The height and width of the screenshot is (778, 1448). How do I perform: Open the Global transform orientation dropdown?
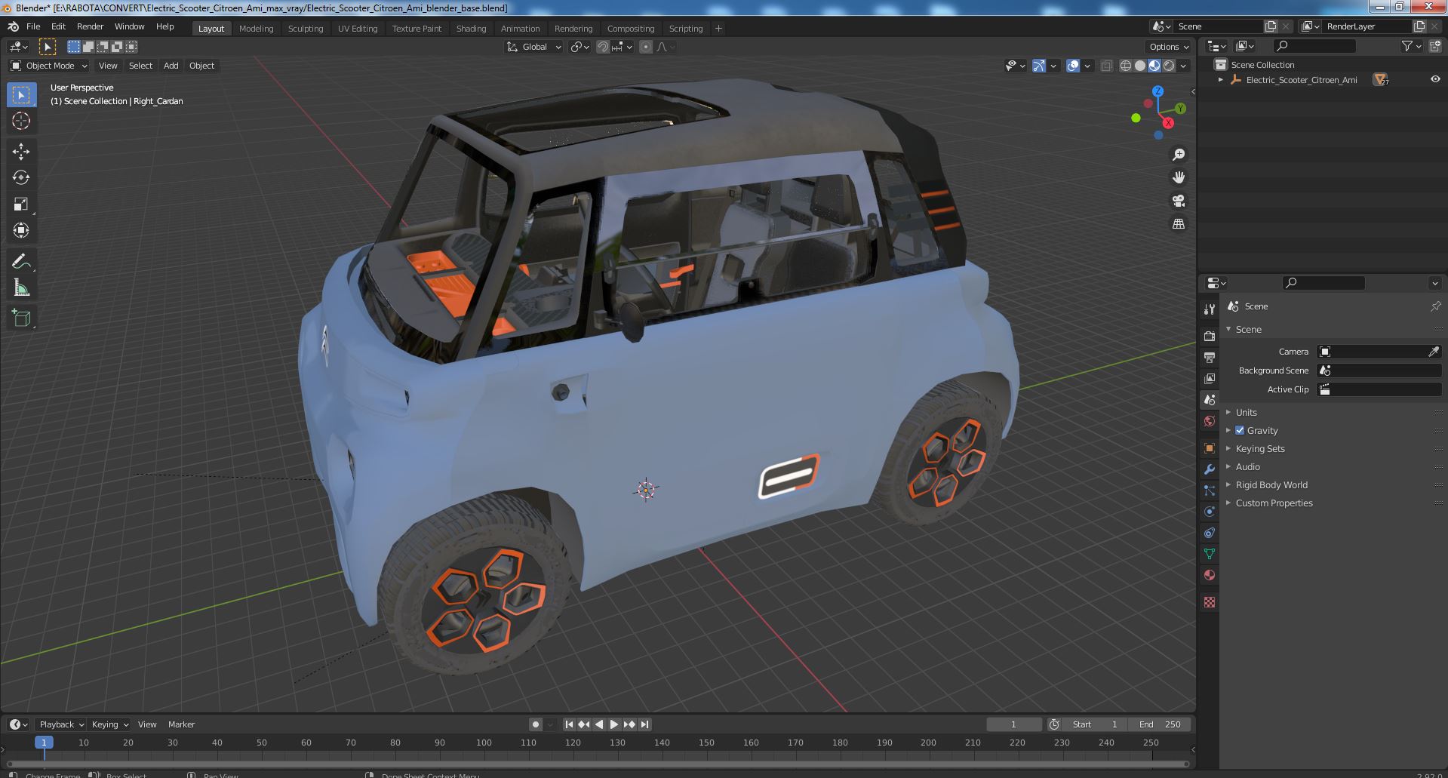click(534, 47)
